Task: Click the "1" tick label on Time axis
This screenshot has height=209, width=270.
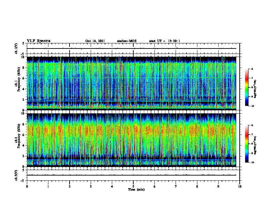Action: [x=48, y=186]
